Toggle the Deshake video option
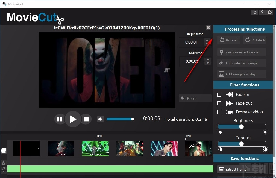Screen dimensions: 276x178 coord(219,112)
